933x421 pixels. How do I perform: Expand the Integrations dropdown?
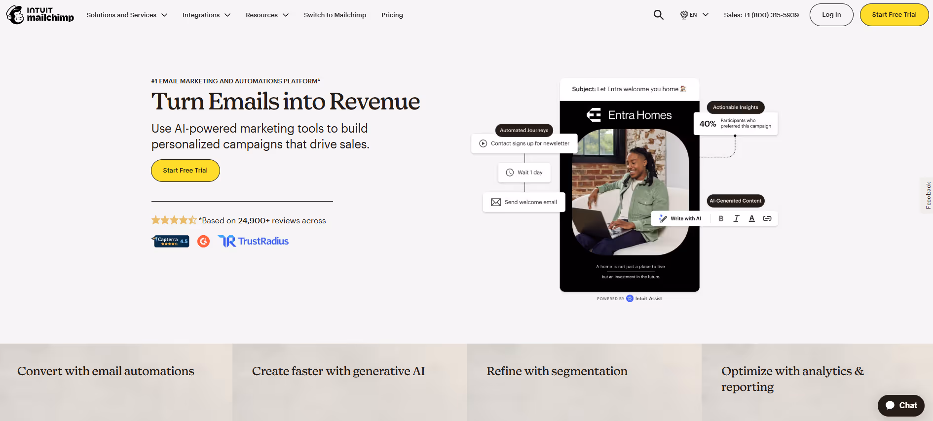tap(206, 15)
